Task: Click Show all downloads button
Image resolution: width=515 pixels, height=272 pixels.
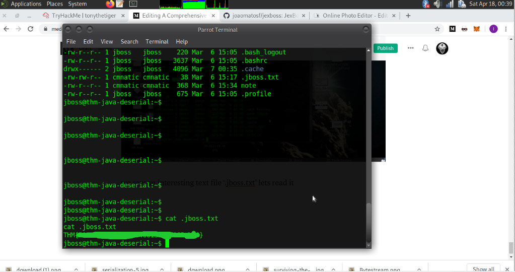Action: coord(483,268)
